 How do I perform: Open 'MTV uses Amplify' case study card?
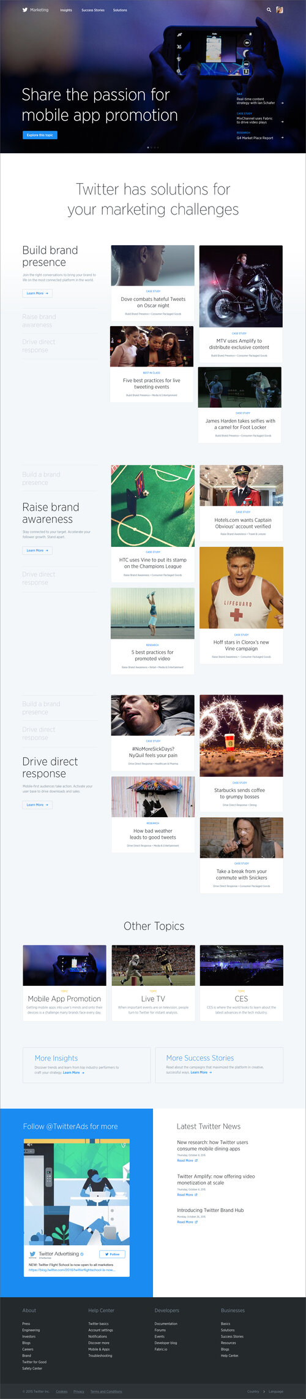(241, 303)
